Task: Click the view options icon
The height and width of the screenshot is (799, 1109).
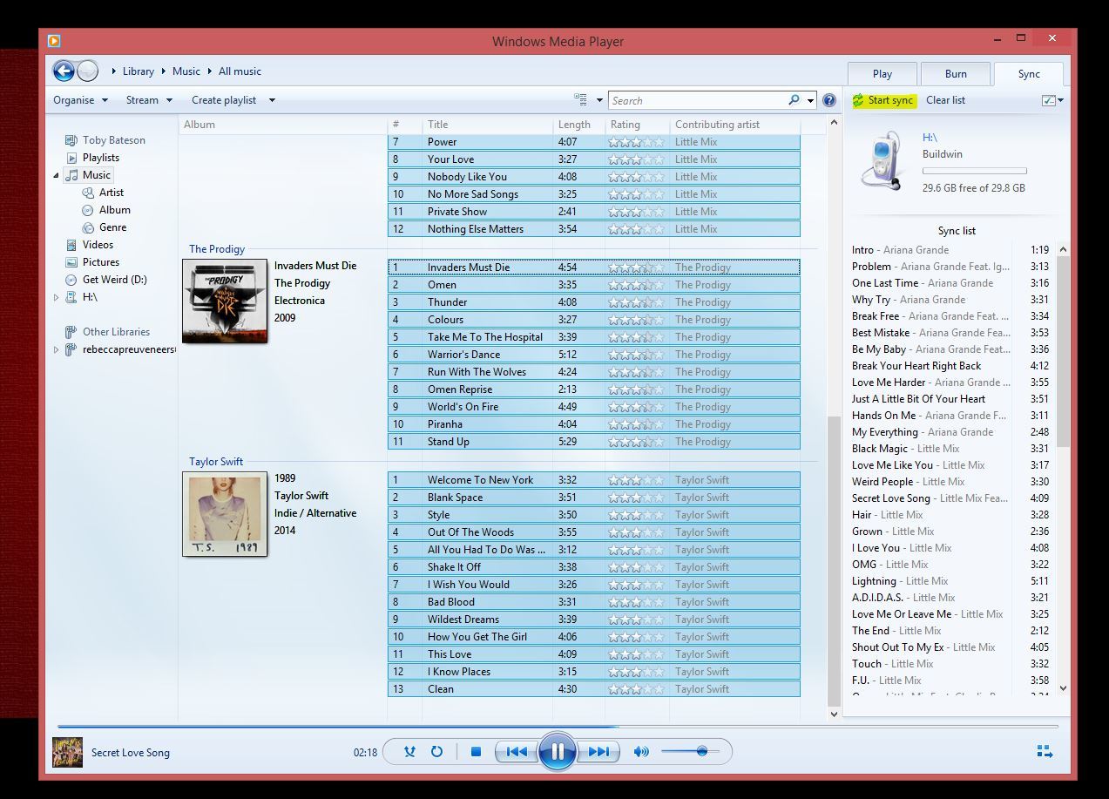Action: pyautogui.click(x=581, y=100)
